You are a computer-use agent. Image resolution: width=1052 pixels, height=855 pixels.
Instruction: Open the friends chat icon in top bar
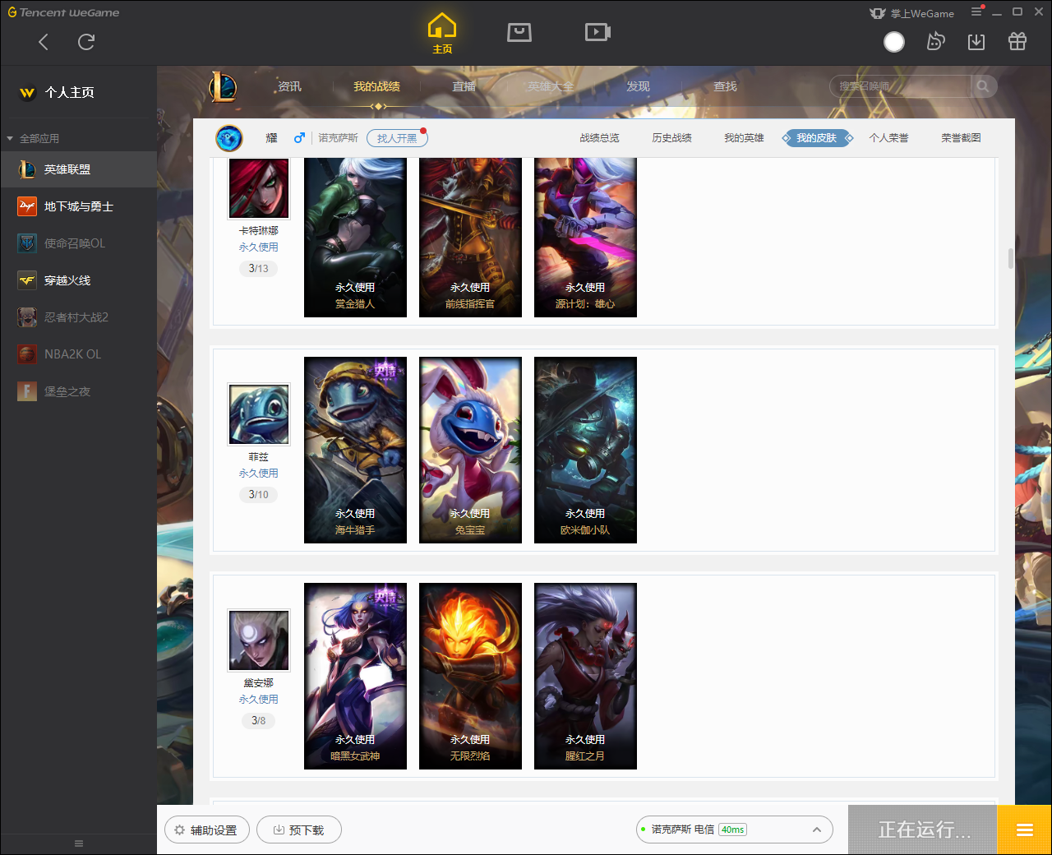pos(935,42)
